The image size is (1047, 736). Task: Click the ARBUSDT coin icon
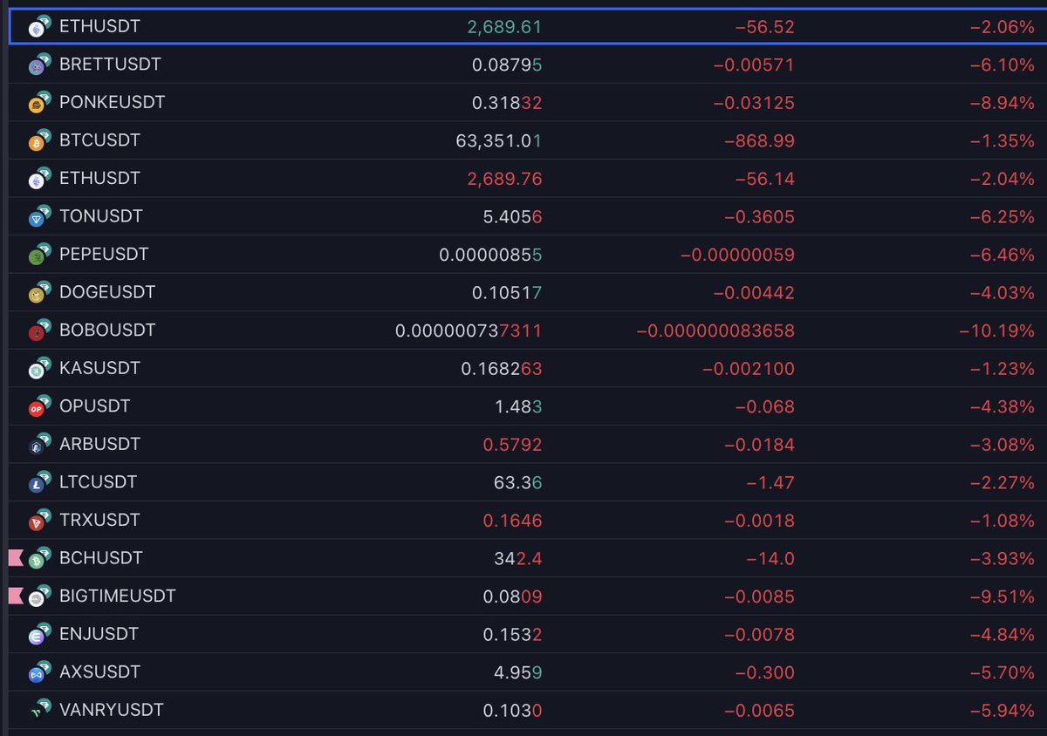39,444
